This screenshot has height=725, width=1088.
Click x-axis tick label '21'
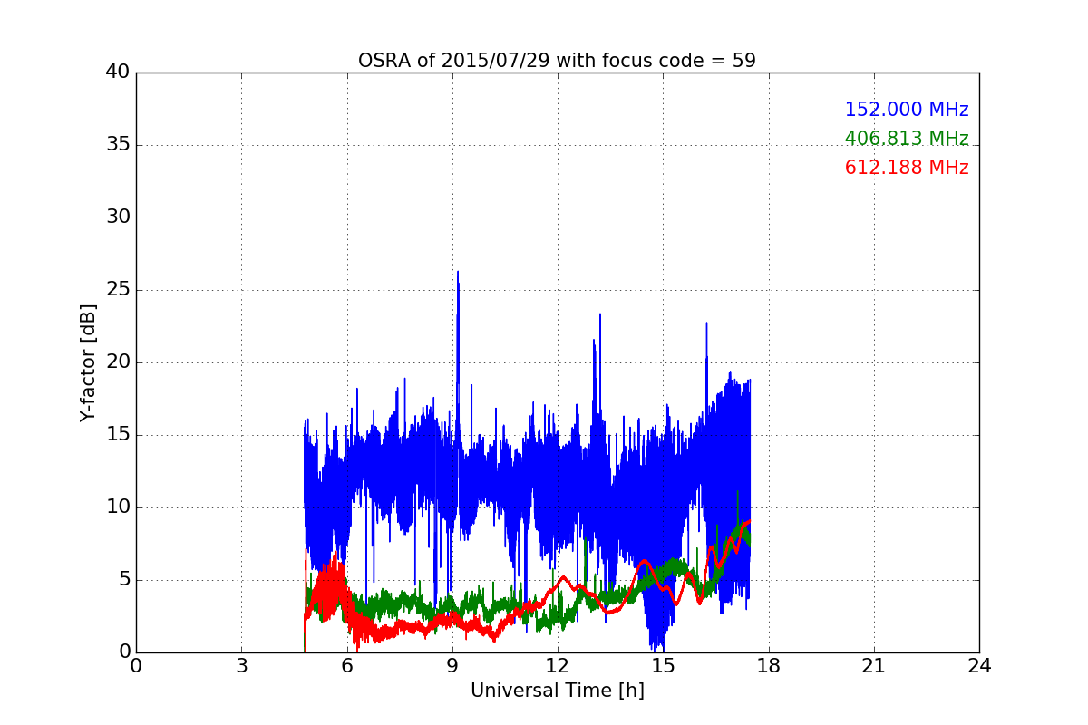(x=874, y=666)
